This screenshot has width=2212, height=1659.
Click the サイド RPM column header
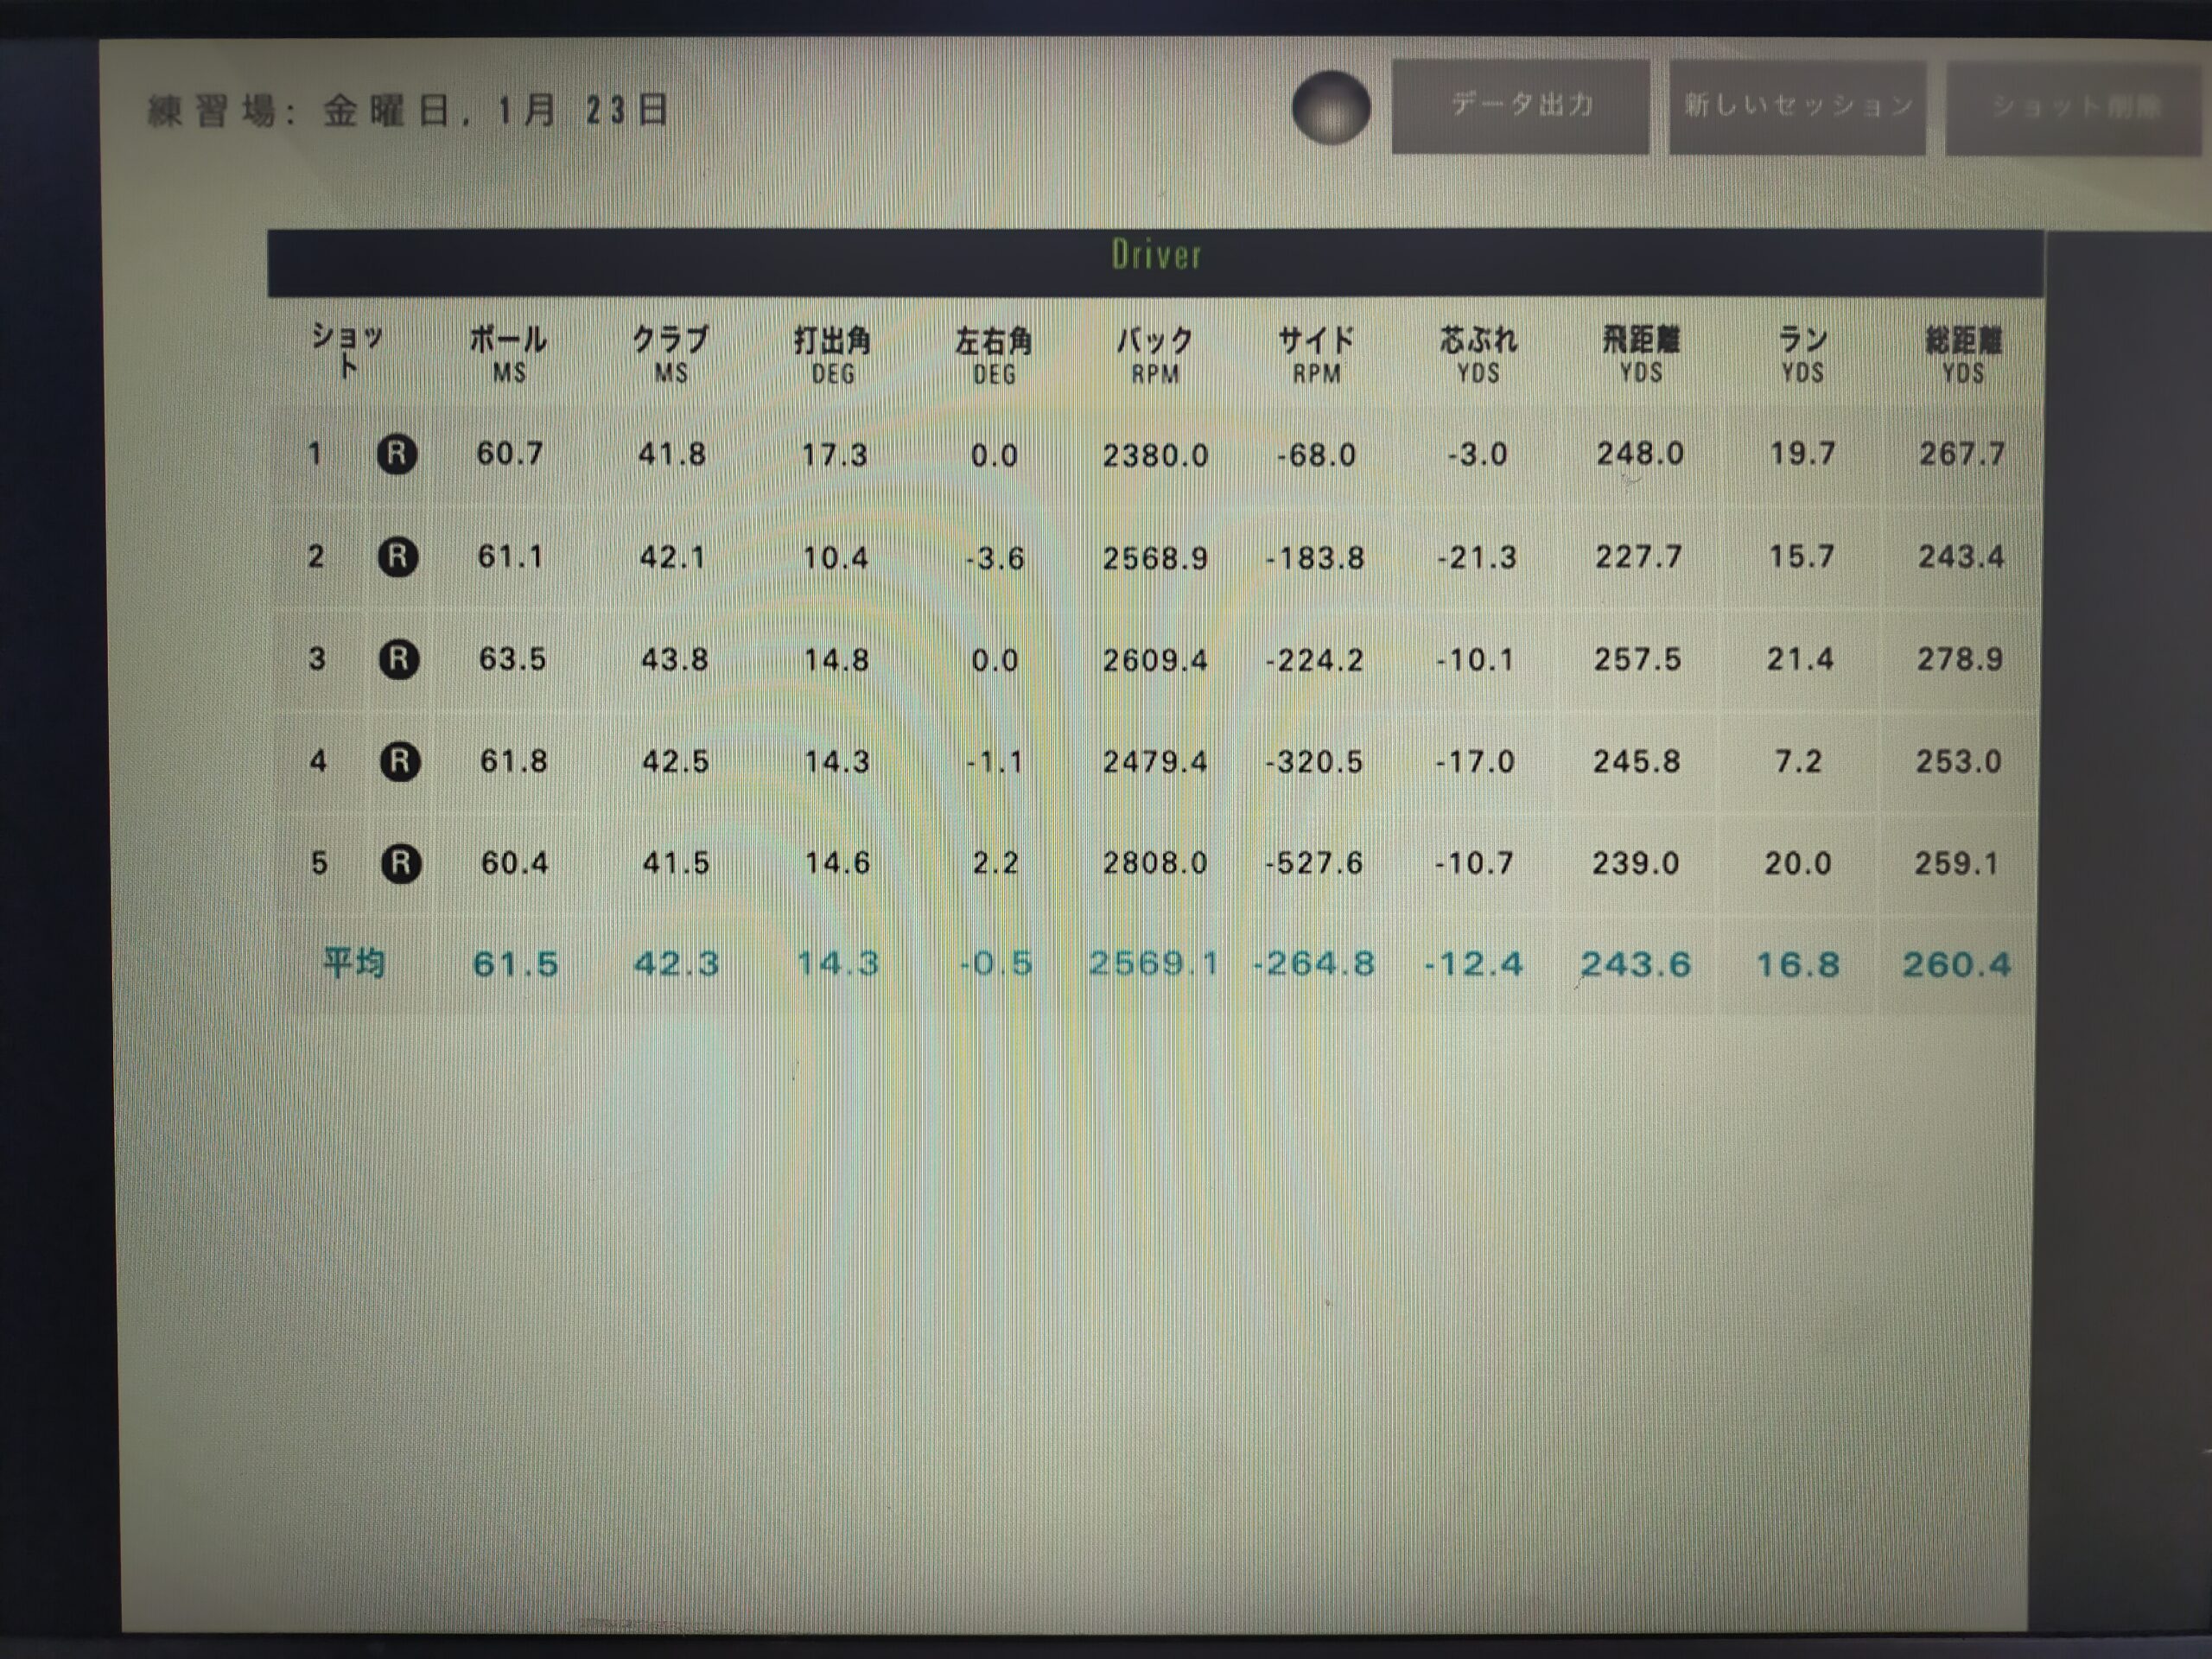[1316, 355]
